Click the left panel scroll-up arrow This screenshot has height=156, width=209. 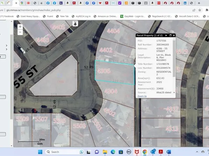click(x=12, y=21)
